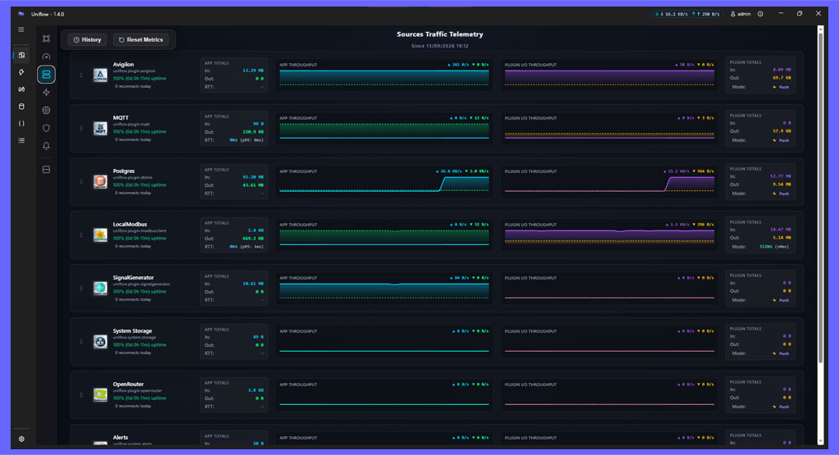Click the Postgres plugin logo
The height and width of the screenshot is (455, 839).
100,181
